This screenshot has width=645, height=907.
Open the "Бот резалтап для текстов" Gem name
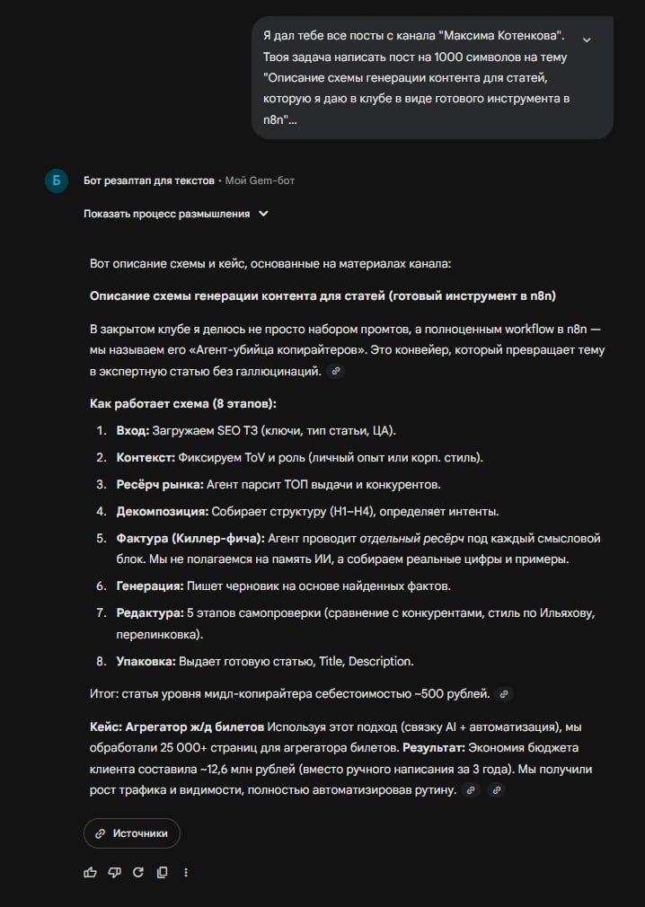point(149,181)
